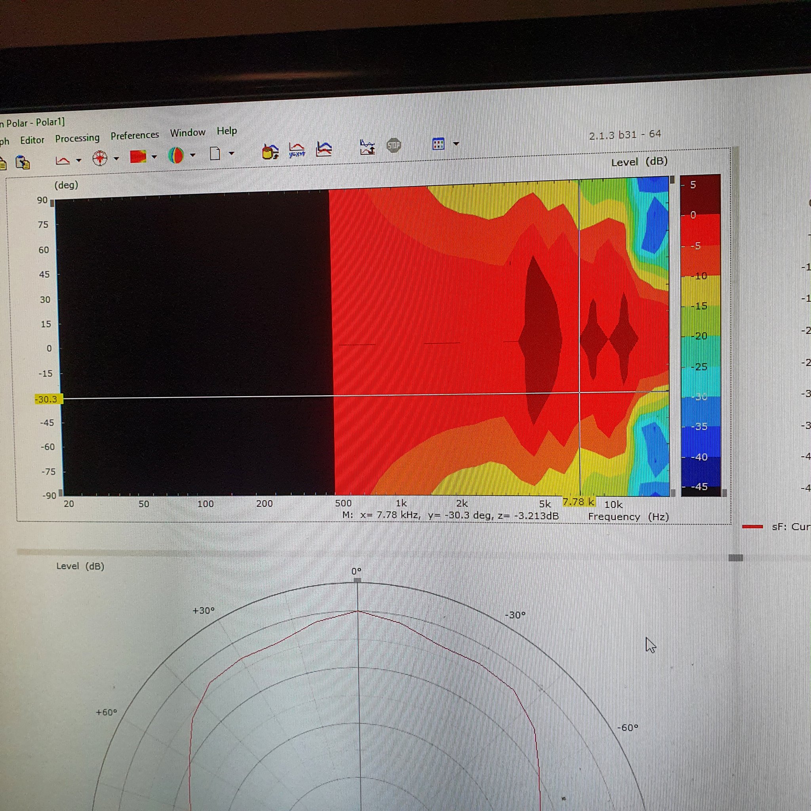Viewport: 811px width, 811px height.
Task: Click the -30° label on the polar plot
Action: [x=515, y=615]
